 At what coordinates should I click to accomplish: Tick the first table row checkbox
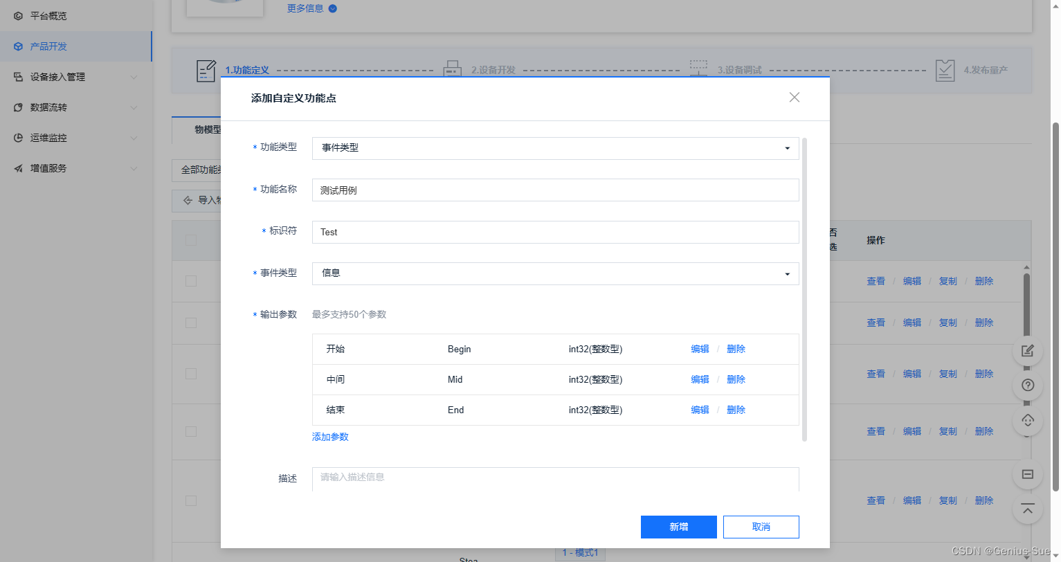click(x=191, y=281)
